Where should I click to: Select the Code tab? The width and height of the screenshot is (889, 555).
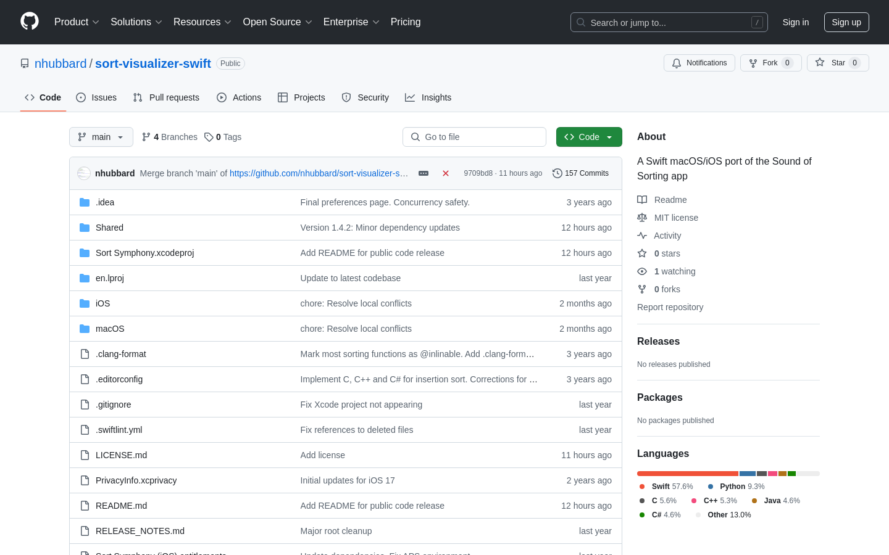(43, 97)
